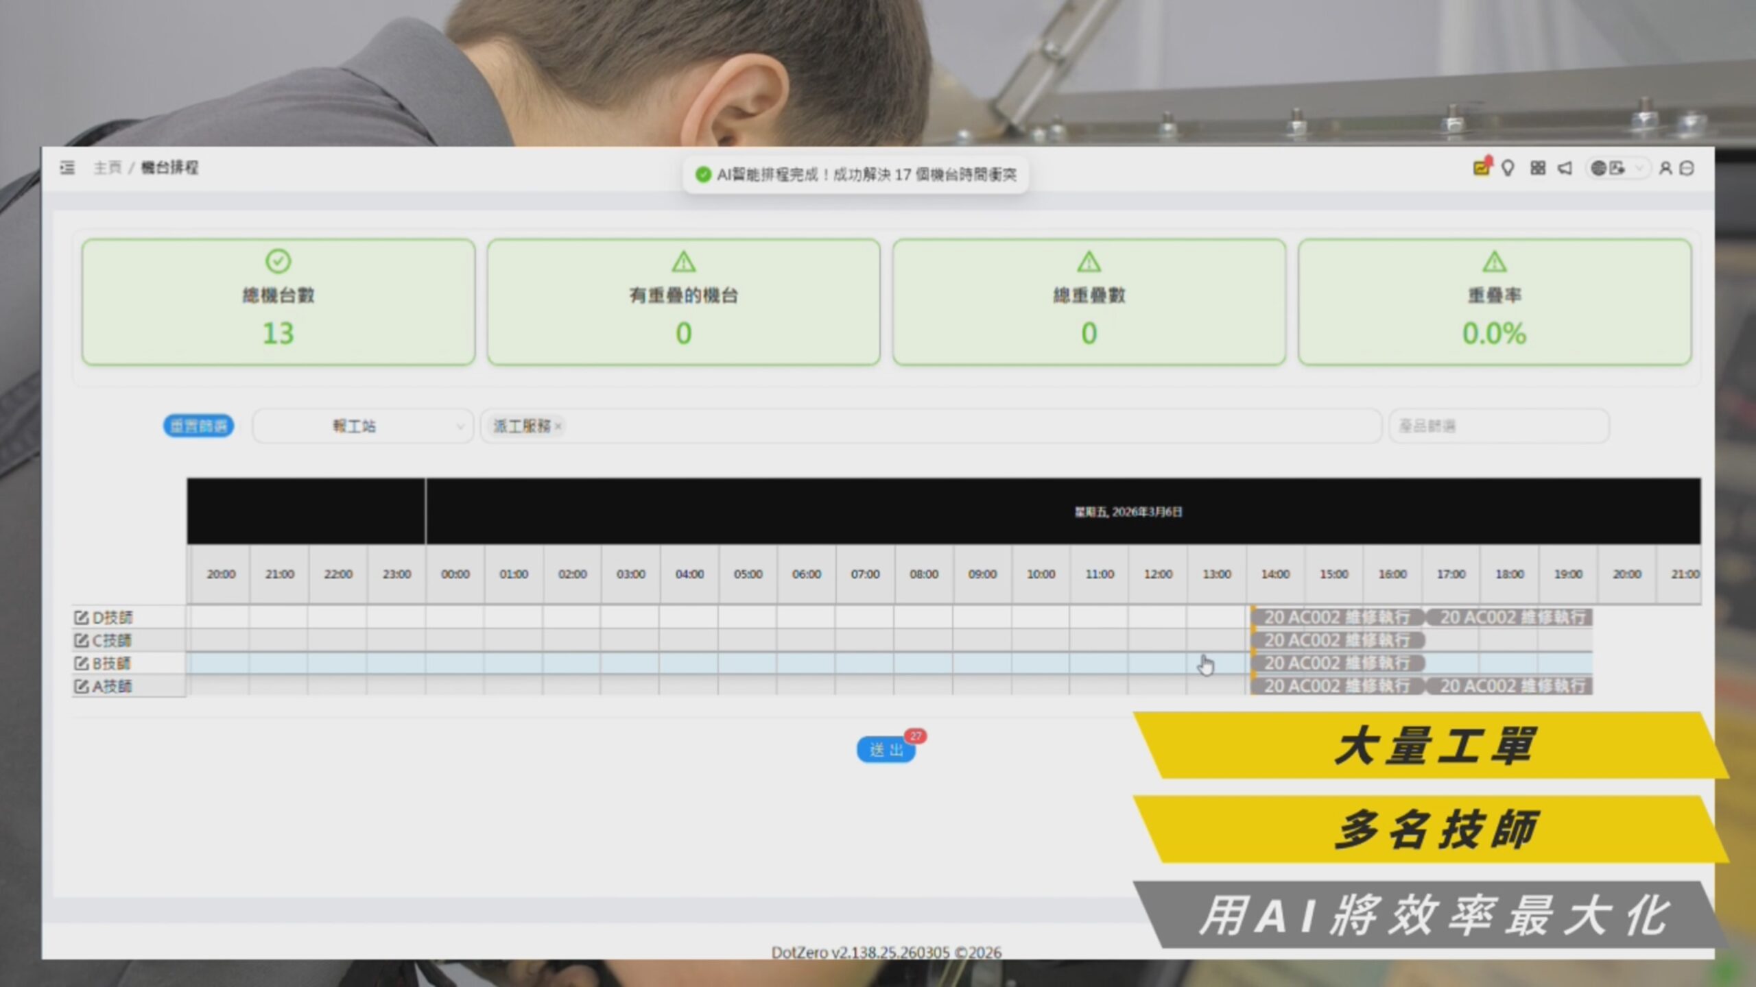Viewport: 1756px width, 987px height.
Task: Open the grid apps icon
Action: tap(1537, 168)
